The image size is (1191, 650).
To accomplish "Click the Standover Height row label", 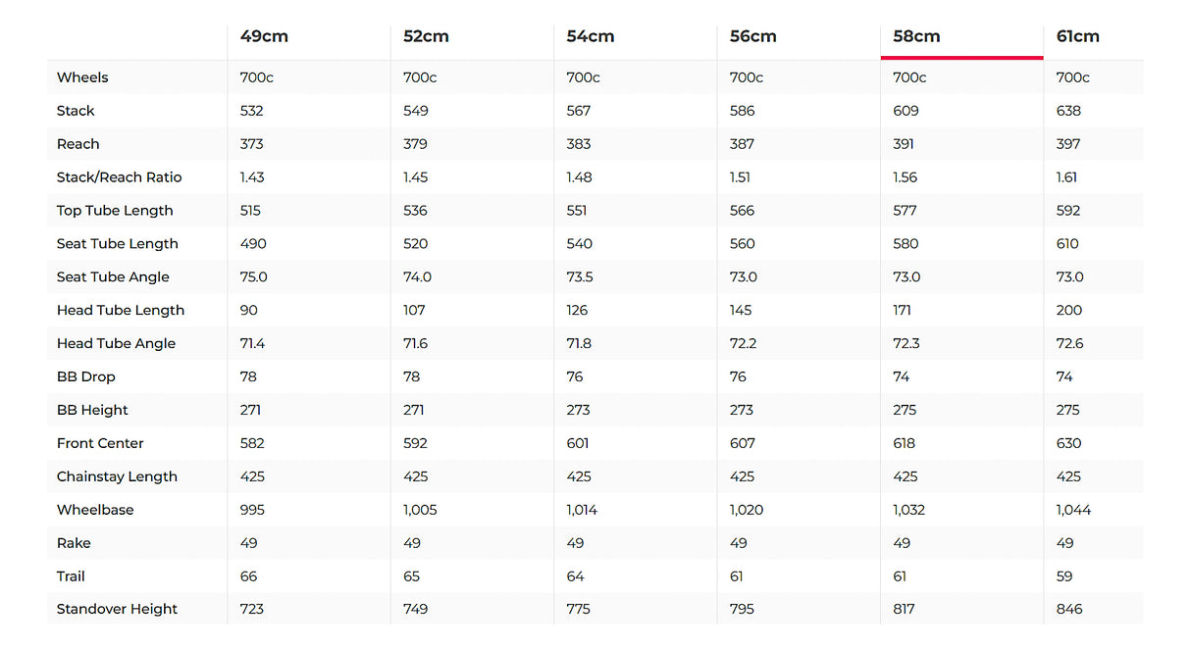I will coord(117,609).
